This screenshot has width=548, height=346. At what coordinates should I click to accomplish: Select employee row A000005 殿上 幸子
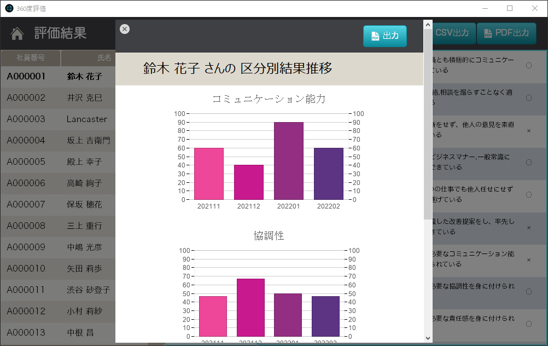pos(57,162)
